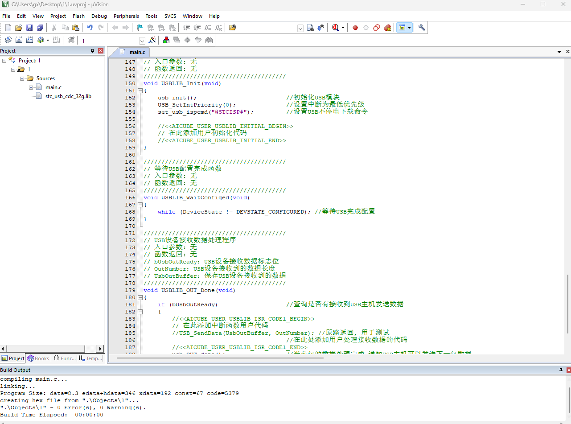Open the Find in Files icon
This screenshot has height=424, width=571.
pos(232,28)
